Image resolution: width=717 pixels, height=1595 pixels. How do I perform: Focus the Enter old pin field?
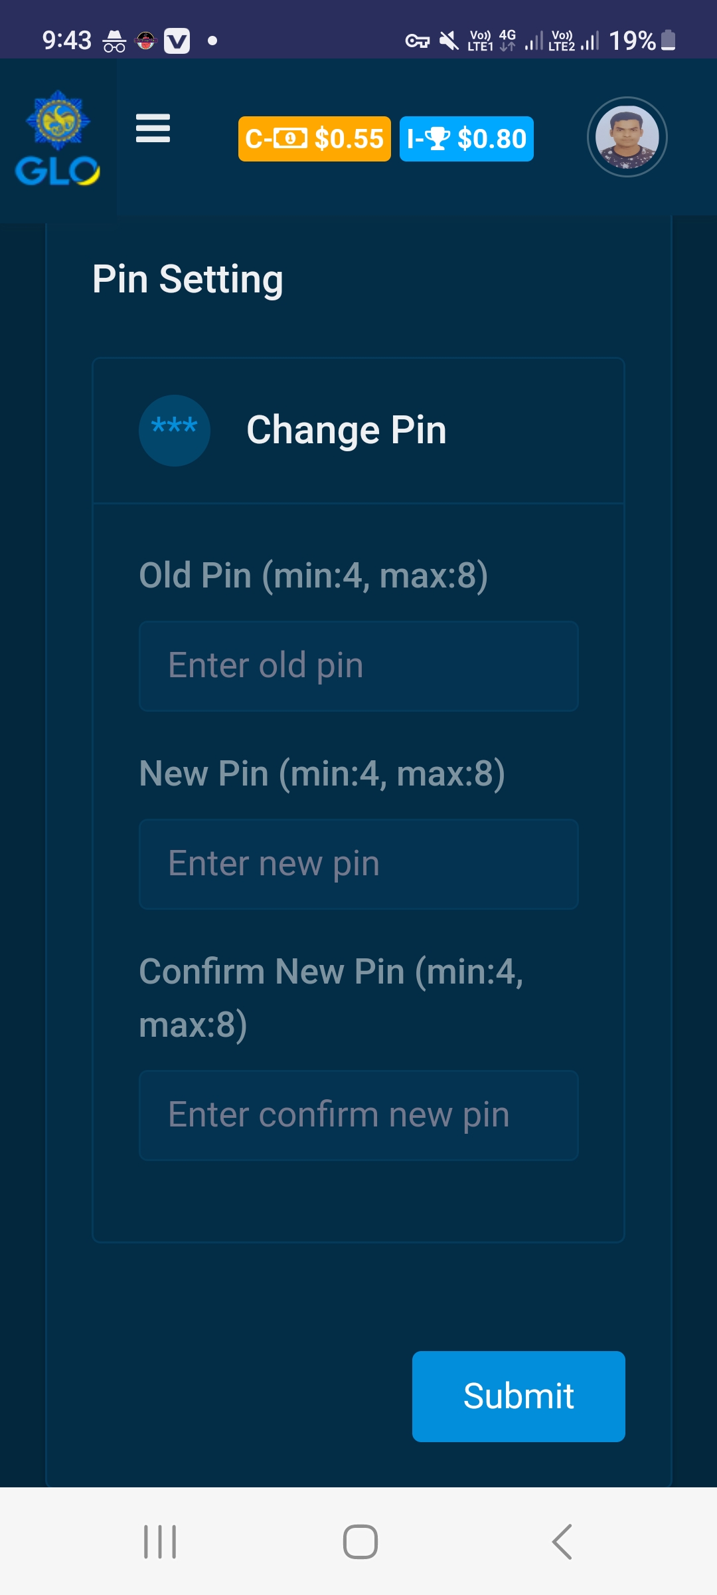click(358, 666)
